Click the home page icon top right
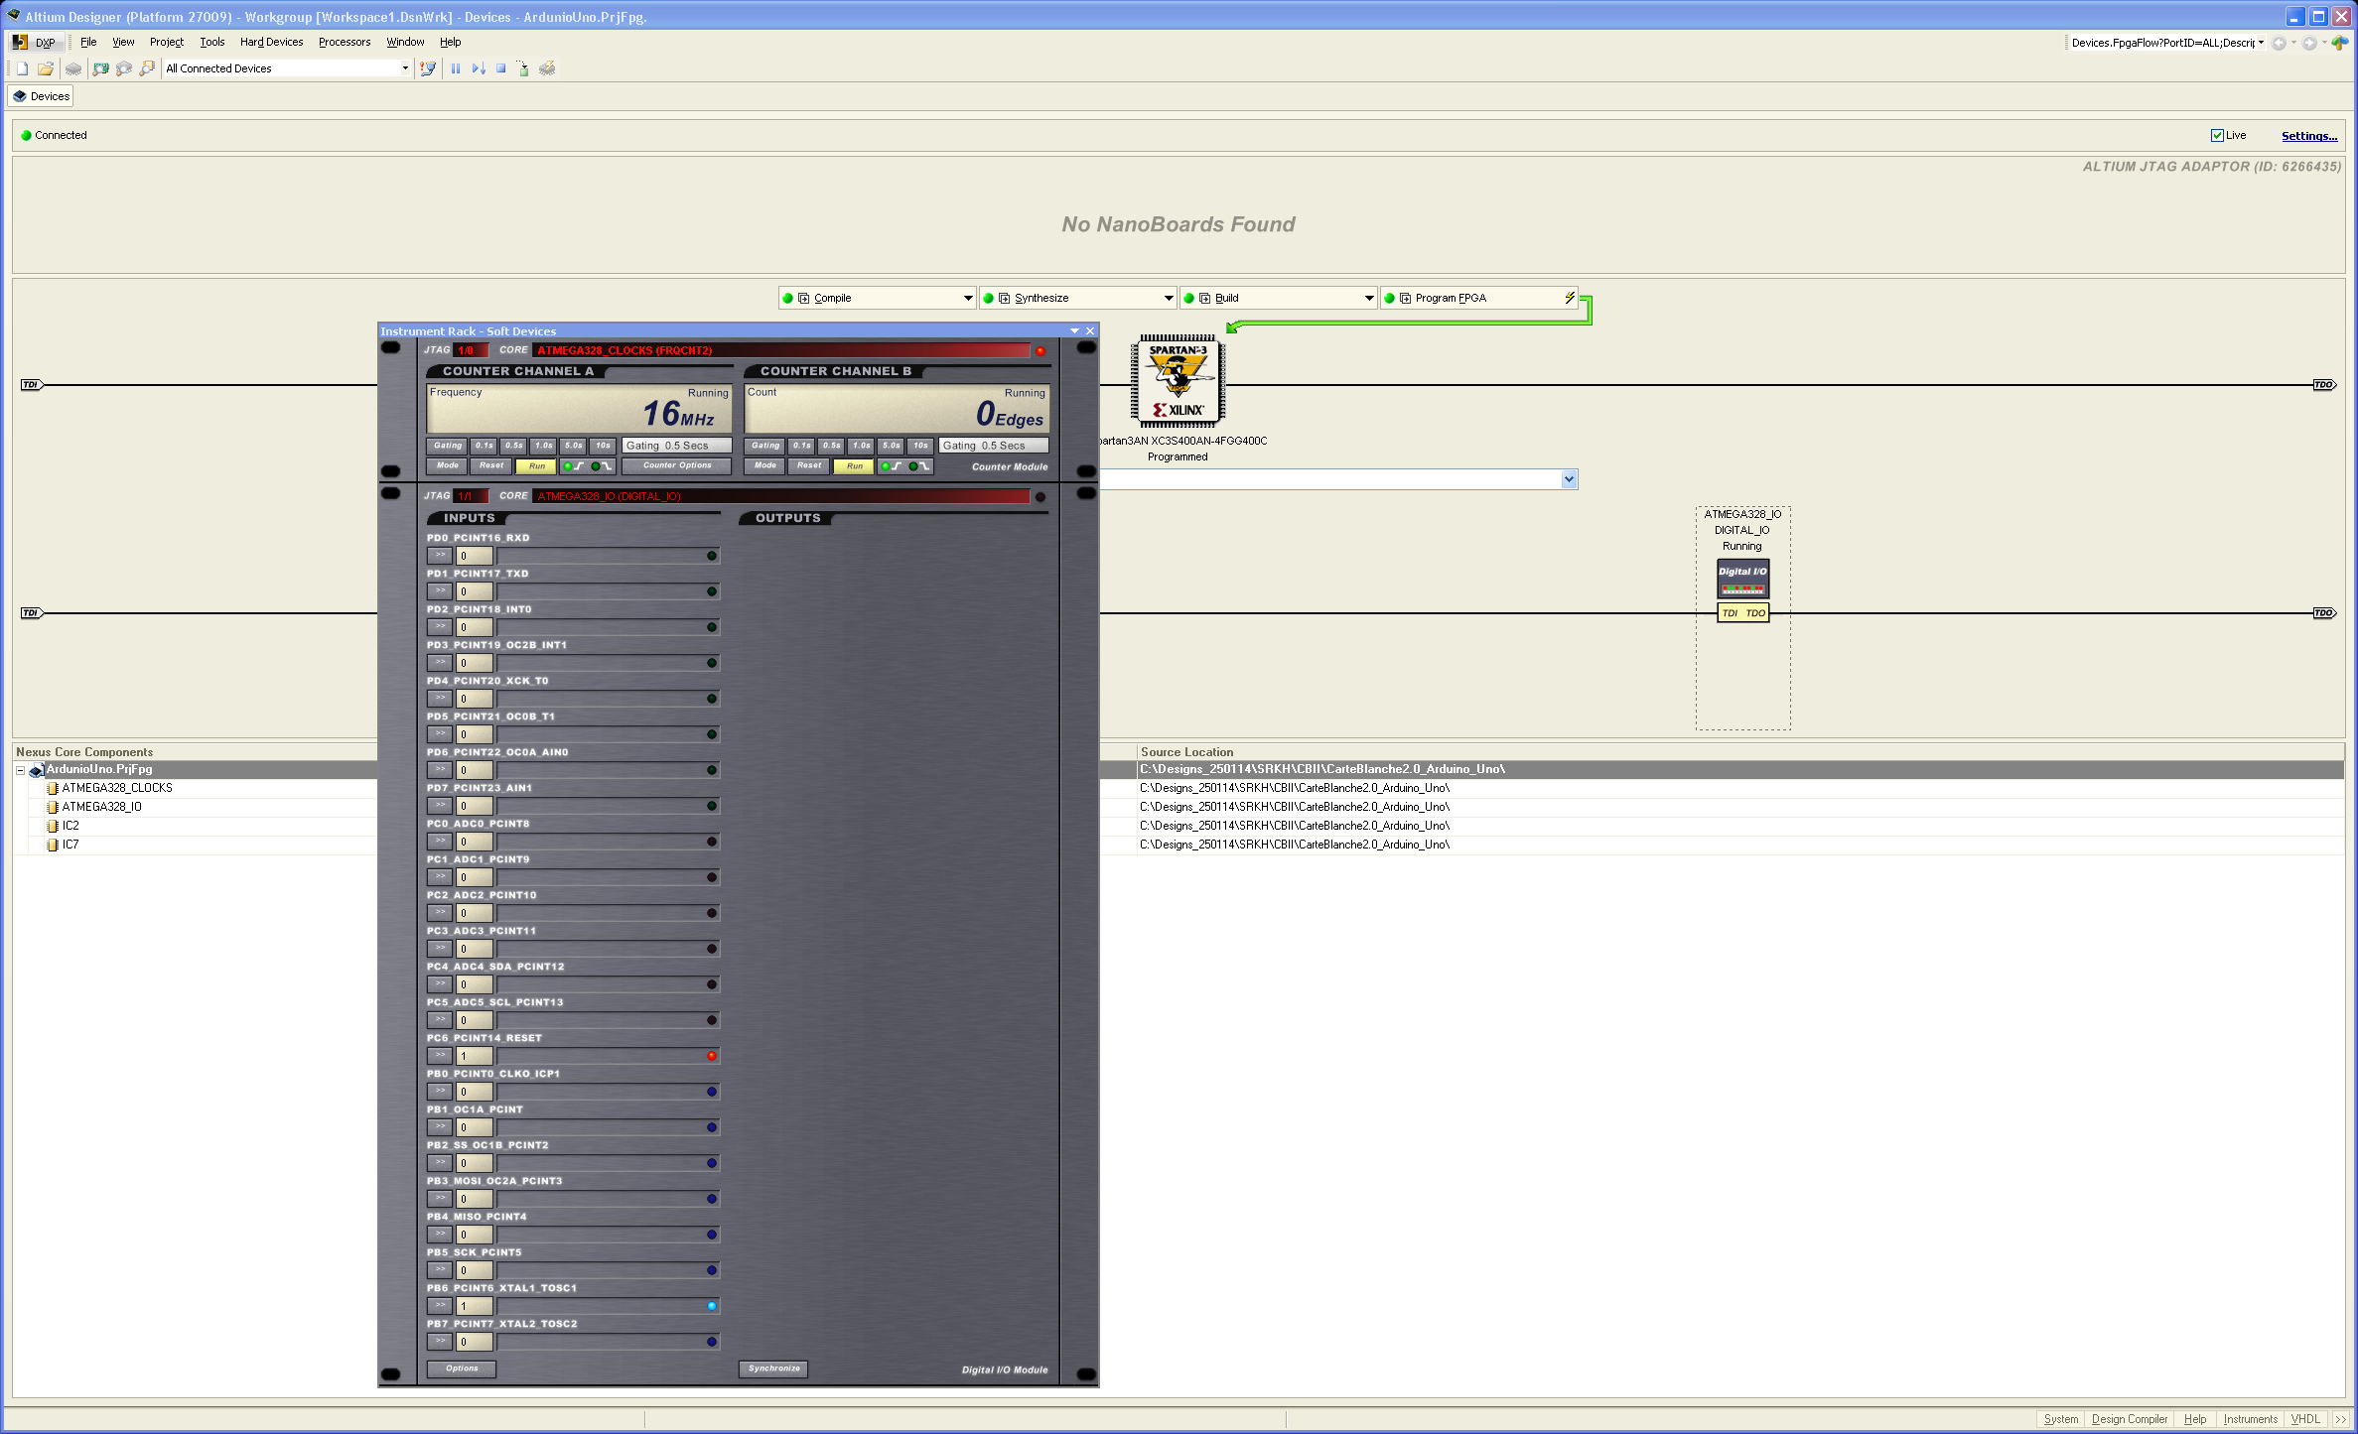The width and height of the screenshot is (2358, 1434). coord(2340,43)
